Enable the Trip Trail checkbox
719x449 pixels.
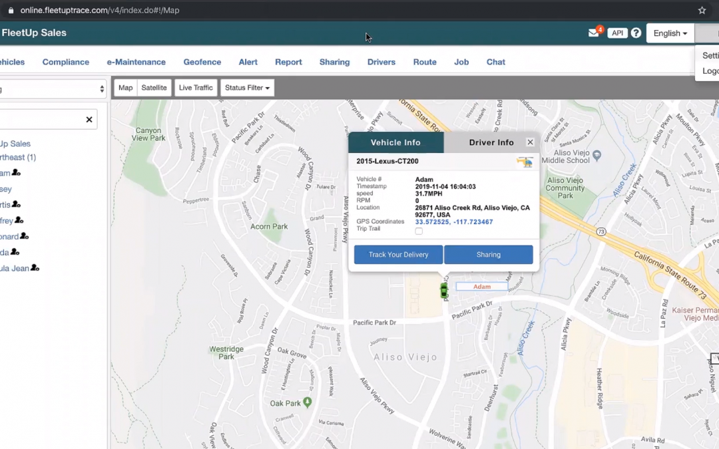419,231
